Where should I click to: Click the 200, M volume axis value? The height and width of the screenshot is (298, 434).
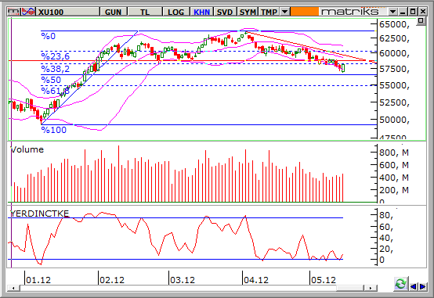pos(394,190)
